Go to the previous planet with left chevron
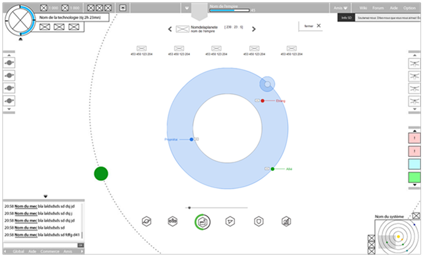The height and width of the screenshot is (262, 424). tap(170, 29)
